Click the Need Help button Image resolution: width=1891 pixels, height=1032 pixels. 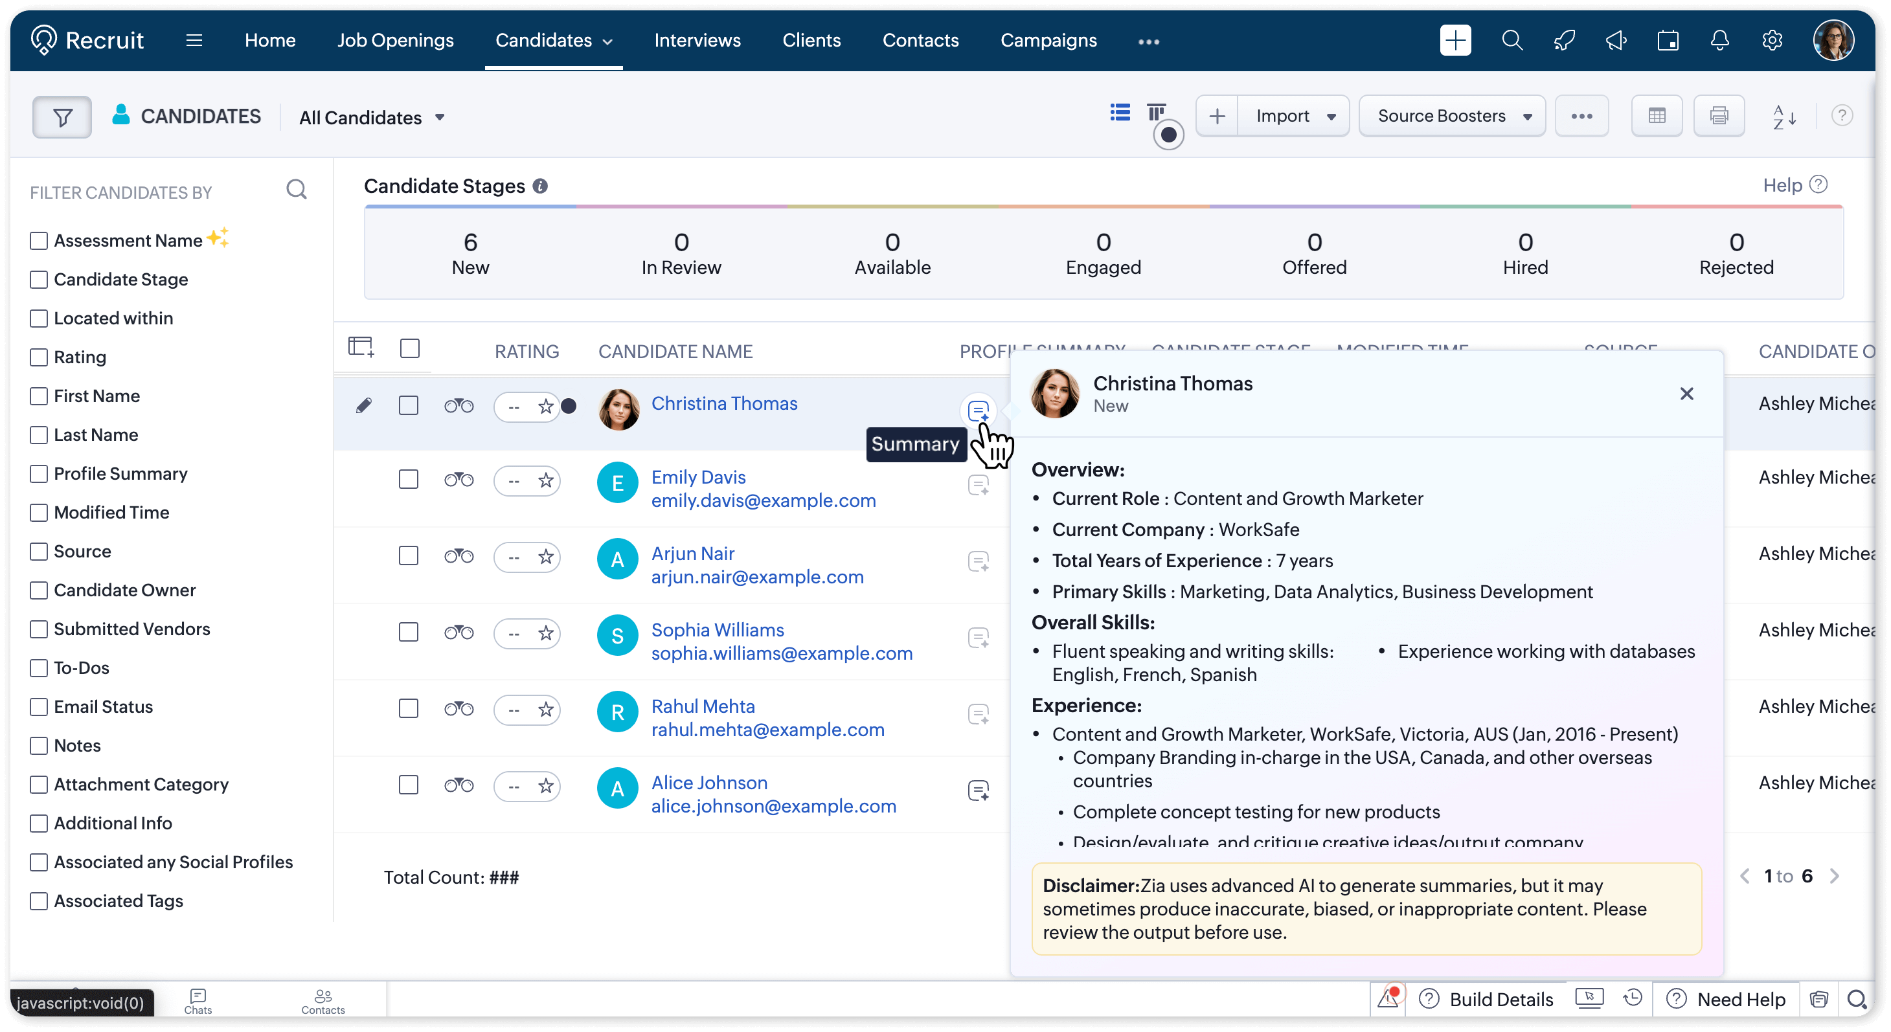1726,999
